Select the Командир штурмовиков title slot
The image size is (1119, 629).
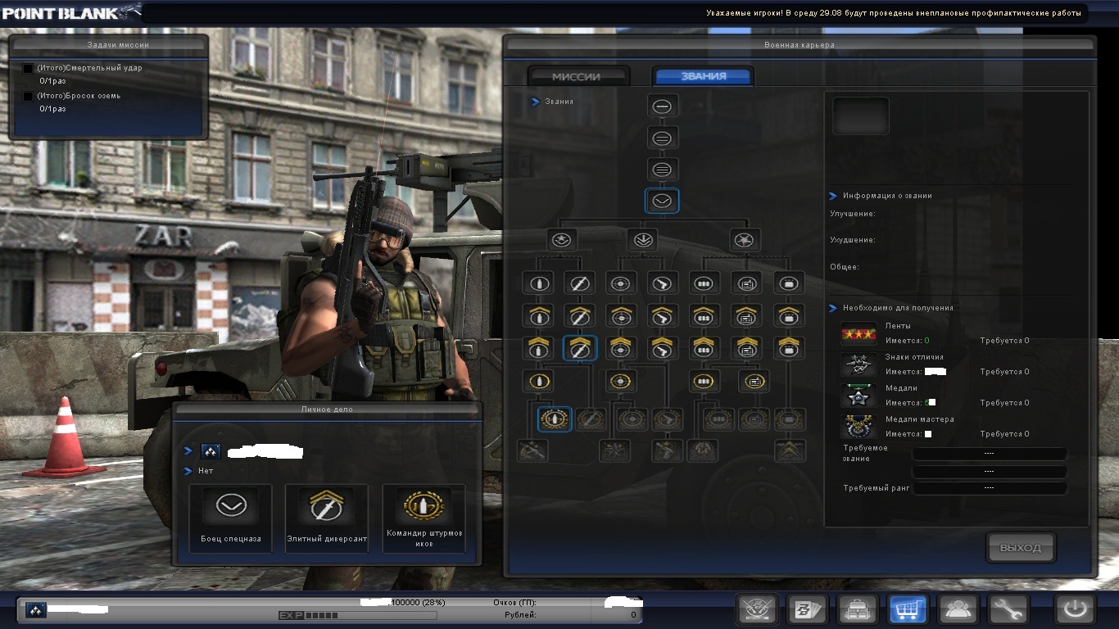click(424, 518)
